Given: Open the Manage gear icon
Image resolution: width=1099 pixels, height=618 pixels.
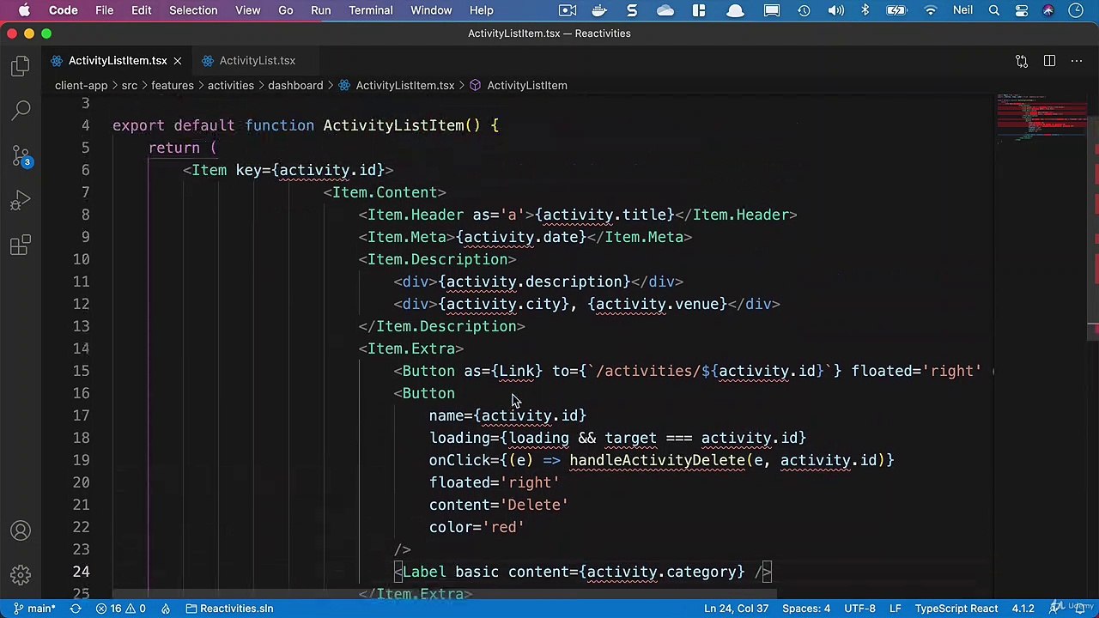Looking at the screenshot, I should pyautogui.click(x=21, y=574).
